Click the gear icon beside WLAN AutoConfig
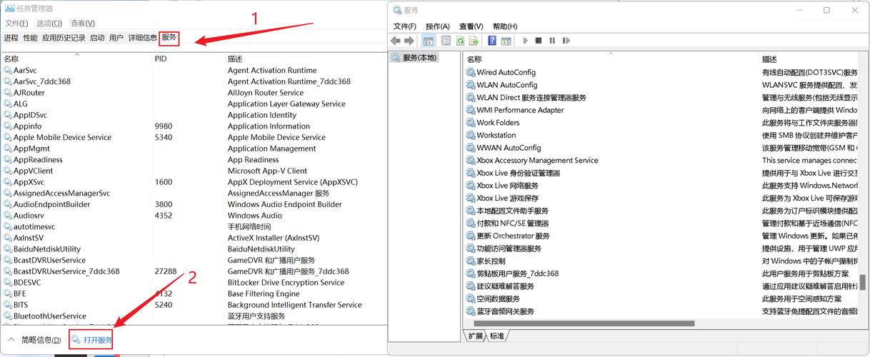The height and width of the screenshot is (357, 870). (x=471, y=85)
